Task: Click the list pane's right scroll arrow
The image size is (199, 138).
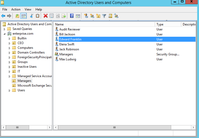Action: tap(193, 127)
